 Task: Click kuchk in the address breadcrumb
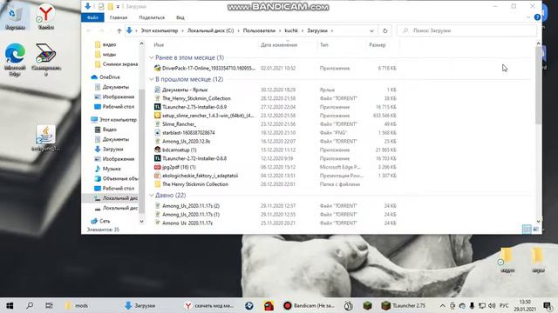(291, 31)
